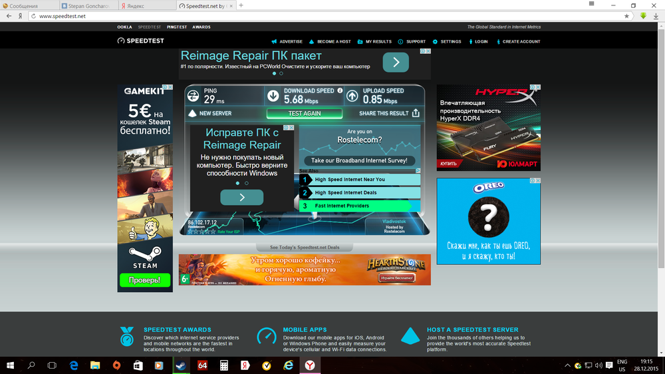Open Steam from the Windows taskbar
665x374 pixels.
click(x=181, y=365)
